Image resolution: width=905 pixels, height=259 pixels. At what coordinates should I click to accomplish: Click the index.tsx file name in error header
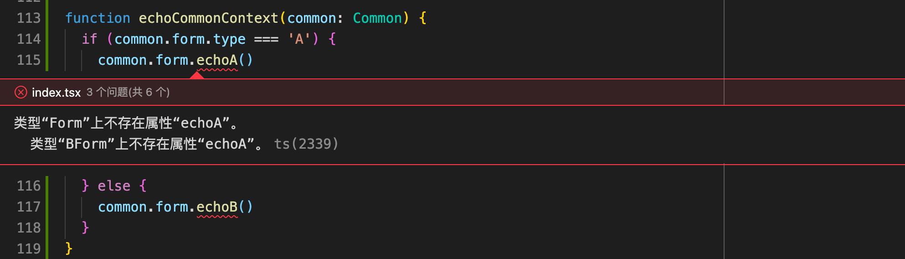tap(56, 93)
